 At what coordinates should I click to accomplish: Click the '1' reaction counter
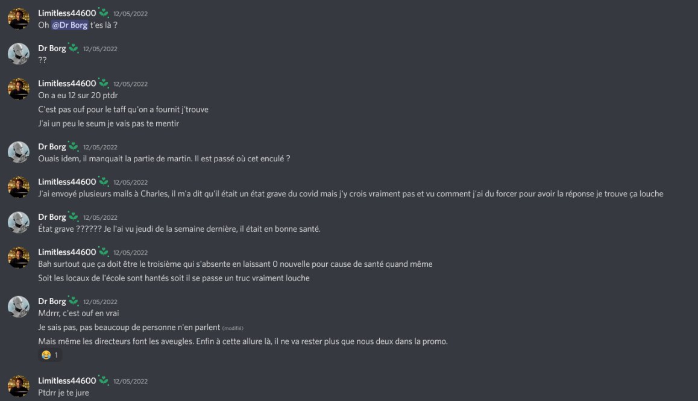coord(57,355)
